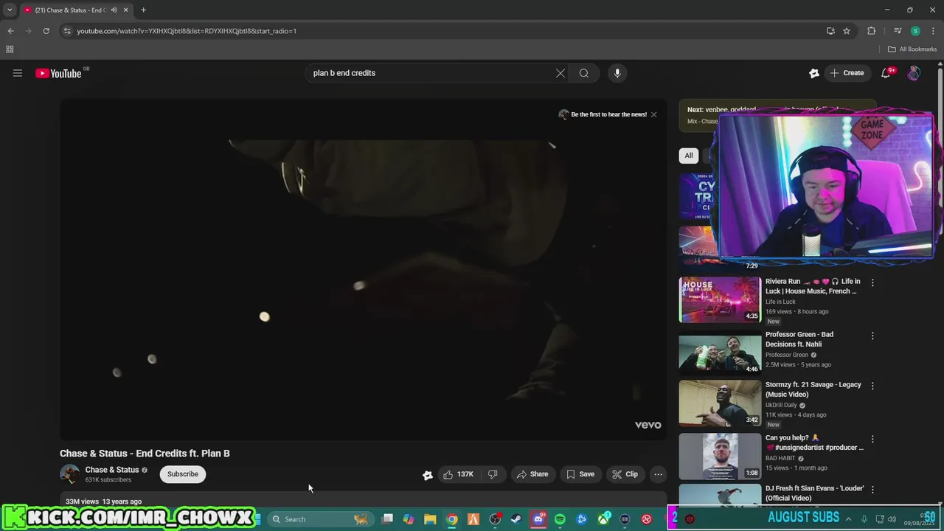Image resolution: width=944 pixels, height=531 pixels.
Task: Select the 'All' filter chip
Action: click(x=689, y=156)
